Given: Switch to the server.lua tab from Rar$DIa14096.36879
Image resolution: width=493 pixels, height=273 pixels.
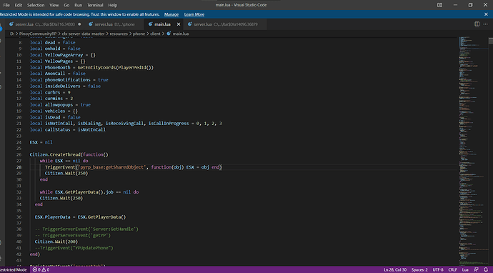Looking at the screenshot, I should click(226, 24).
